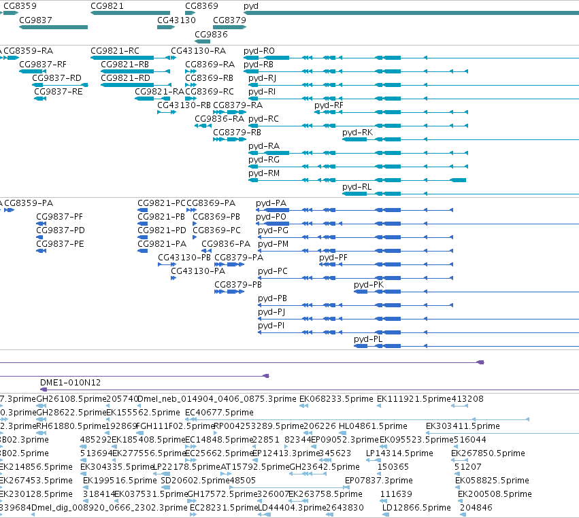
Task: Select the CG9837 gene label
Action: coord(35,20)
